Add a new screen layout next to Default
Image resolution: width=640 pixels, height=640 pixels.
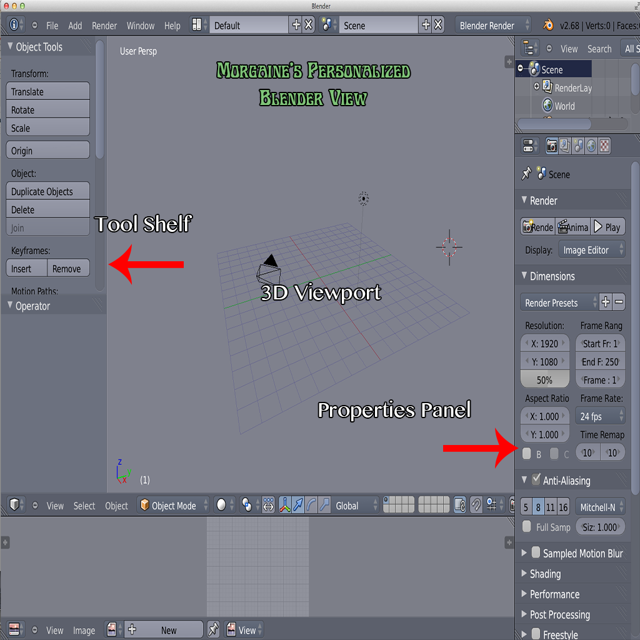[x=296, y=25]
